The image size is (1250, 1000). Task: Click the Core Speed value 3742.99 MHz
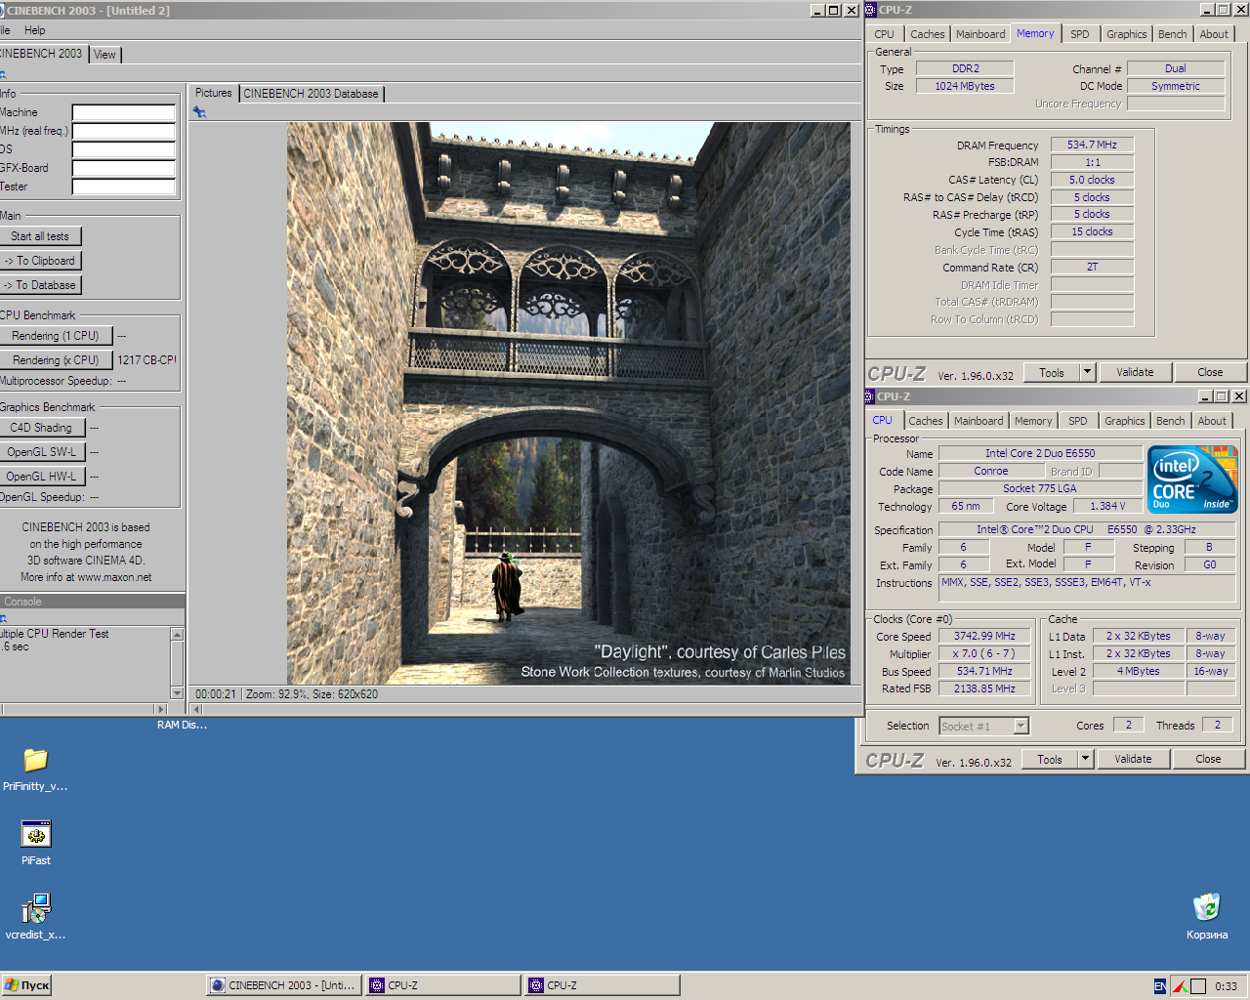[984, 636]
